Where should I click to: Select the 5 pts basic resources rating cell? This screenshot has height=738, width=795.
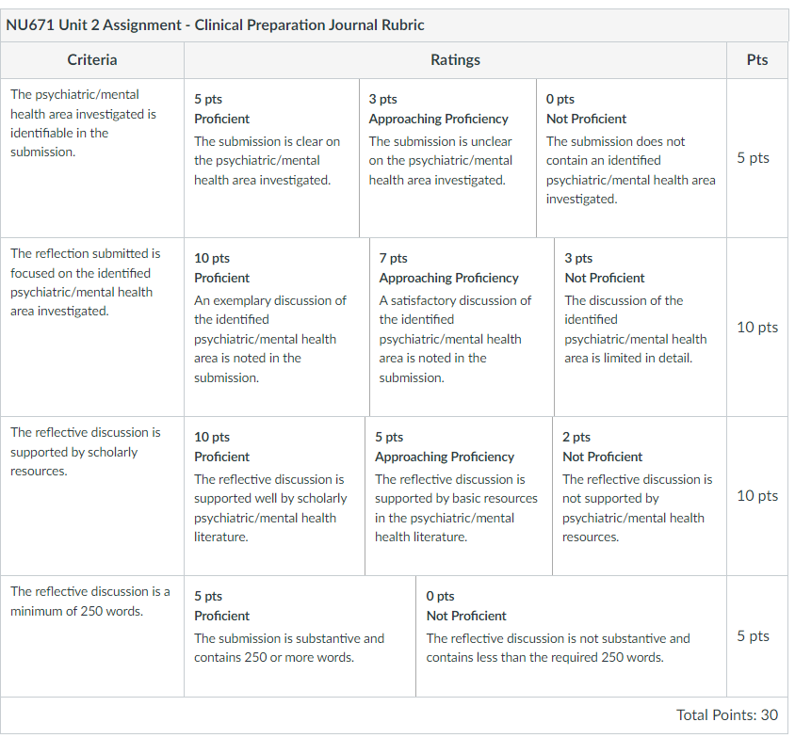459,496
